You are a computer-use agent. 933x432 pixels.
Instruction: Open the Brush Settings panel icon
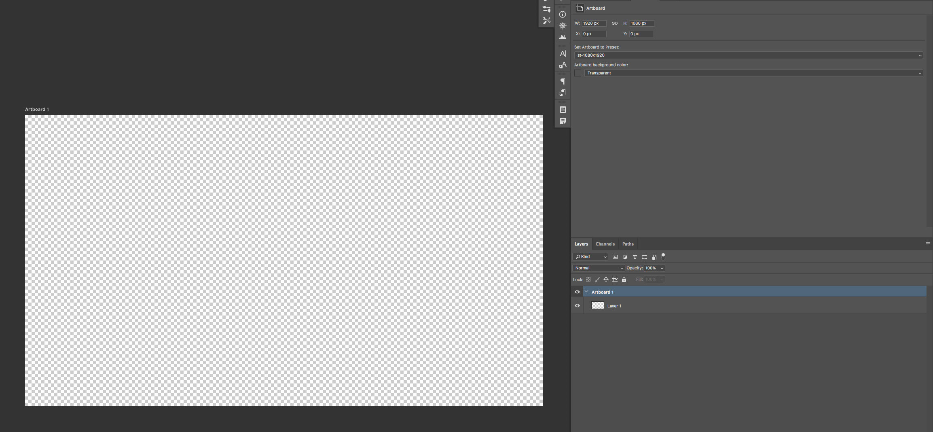pos(546,9)
